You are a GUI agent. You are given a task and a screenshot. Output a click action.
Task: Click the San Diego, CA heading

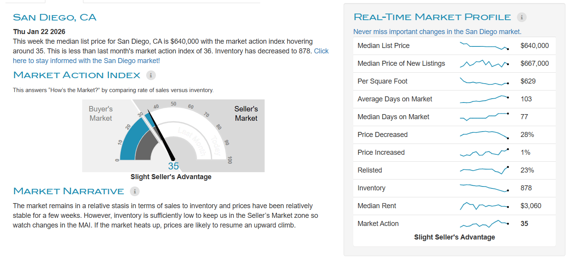(x=55, y=17)
